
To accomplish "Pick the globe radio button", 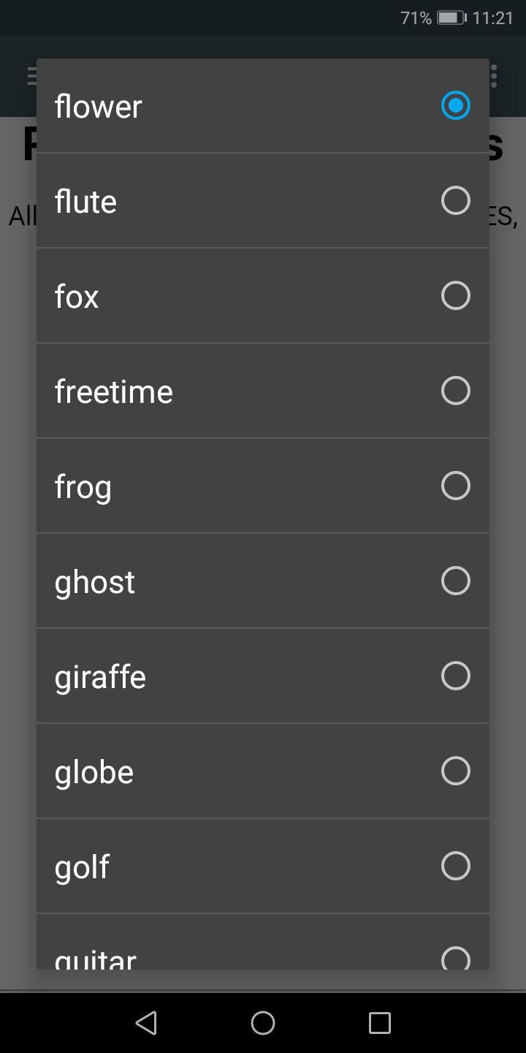I will point(455,771).
